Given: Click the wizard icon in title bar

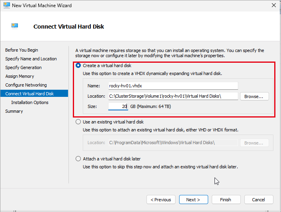Looking at the screenshot, I should click(7, 6).
